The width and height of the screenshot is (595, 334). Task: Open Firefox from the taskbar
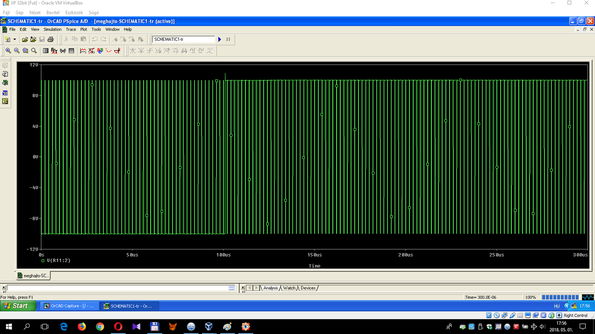pyautogui.click(x=82, y=327)
